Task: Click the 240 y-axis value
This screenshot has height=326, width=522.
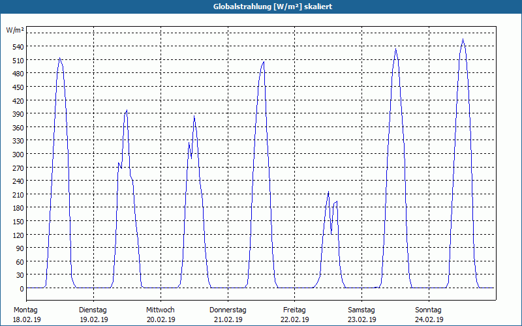Action: 18,182
